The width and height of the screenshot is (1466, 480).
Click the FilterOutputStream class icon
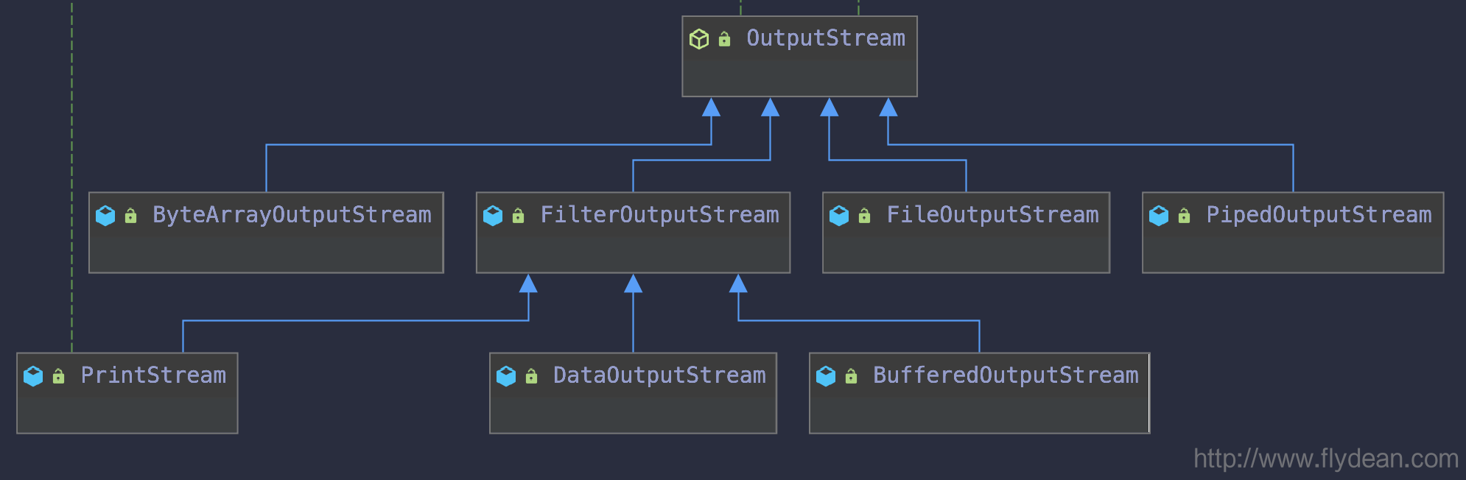pyautogui.click(x=493, y=216)
